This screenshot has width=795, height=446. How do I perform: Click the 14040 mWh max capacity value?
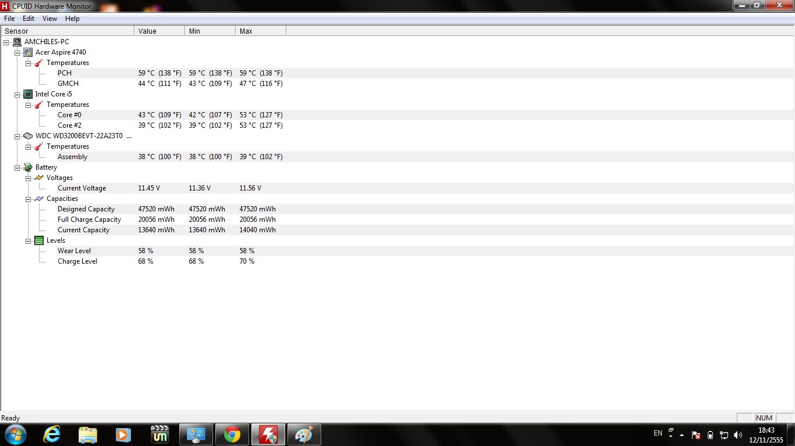coord(257,230)
